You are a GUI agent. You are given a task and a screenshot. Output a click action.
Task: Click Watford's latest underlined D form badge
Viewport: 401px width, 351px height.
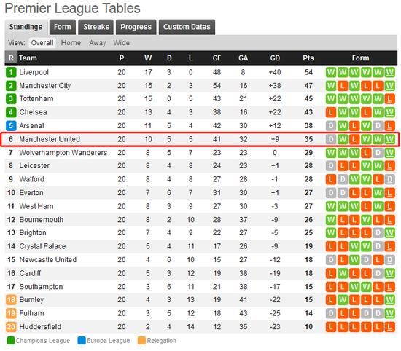[389, 179]
